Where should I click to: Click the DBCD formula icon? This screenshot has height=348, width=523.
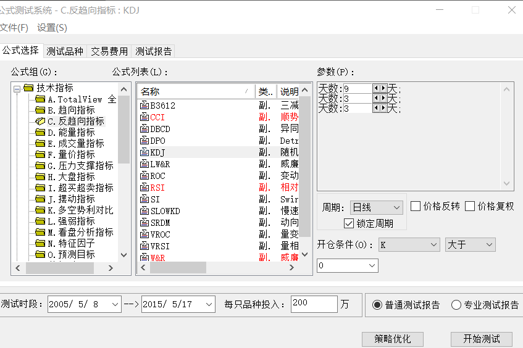(144, 129)
